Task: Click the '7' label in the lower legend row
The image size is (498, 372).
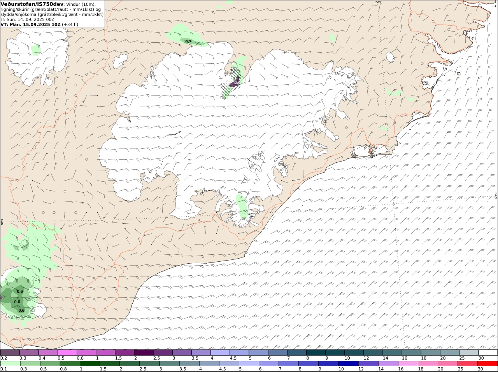Action: point(280,369)
